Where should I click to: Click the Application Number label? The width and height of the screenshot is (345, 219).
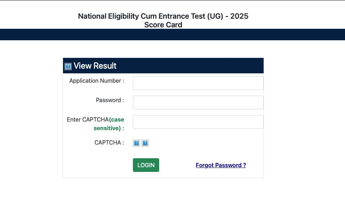[x=97, y=81]
